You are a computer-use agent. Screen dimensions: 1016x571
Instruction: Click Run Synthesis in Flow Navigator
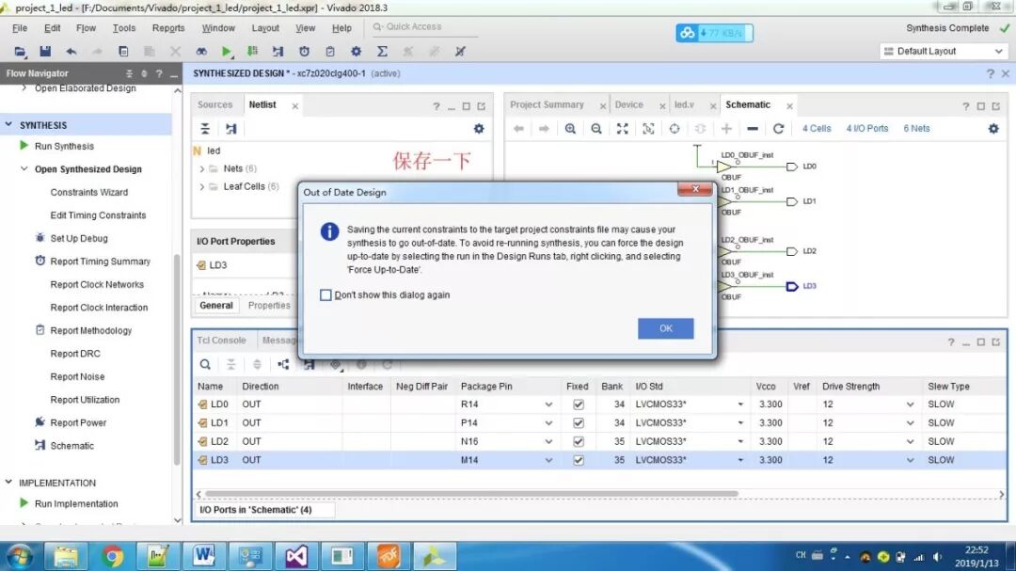(64, 146)
